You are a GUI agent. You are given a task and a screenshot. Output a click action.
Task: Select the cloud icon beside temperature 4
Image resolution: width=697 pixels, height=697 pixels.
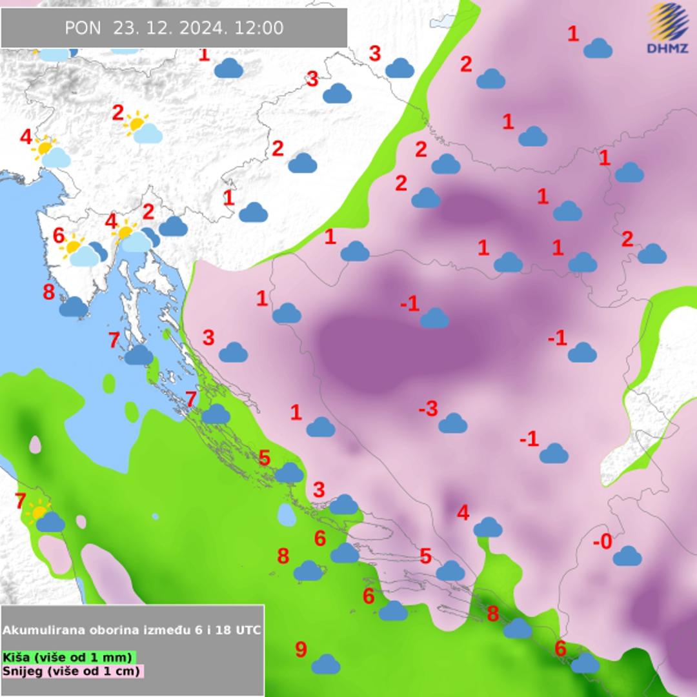coord(488,527)
